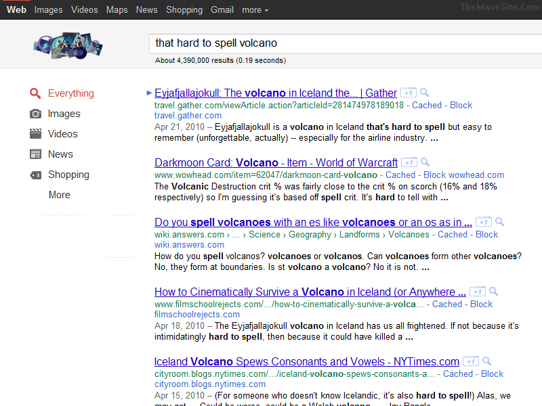Open Gmail from the top navigation bar
Screen dimensions: 542x406
coord(222,9)
